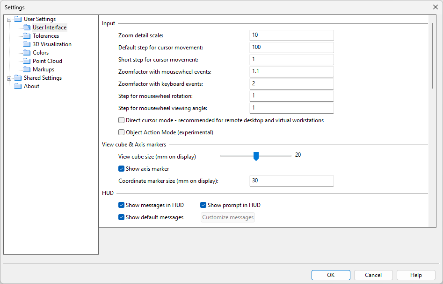Click the View cube size slider handle
443x284 pixels.
pyautogui.click(x=256, y=156)
